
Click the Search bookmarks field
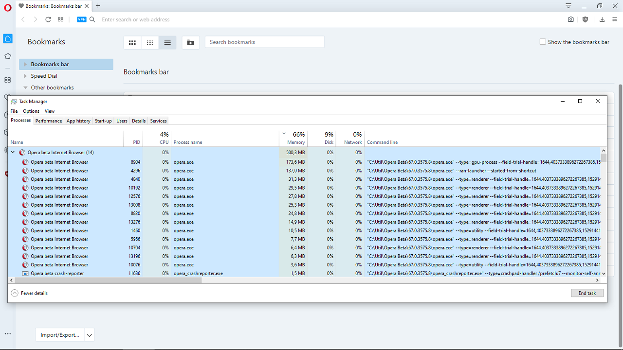265,42
